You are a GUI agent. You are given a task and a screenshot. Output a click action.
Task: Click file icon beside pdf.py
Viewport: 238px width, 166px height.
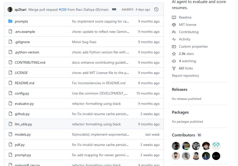click(x=10, y=145)
